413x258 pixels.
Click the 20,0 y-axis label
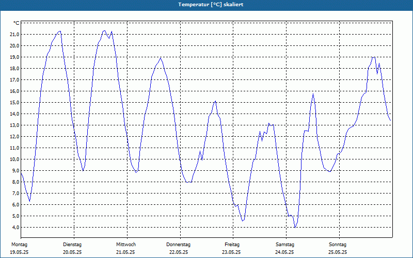pos(14,46)
